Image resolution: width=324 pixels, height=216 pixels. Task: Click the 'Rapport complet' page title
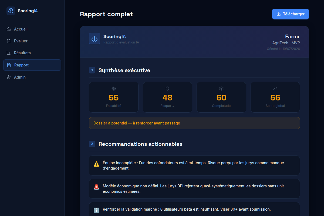[x=106, y=14]
